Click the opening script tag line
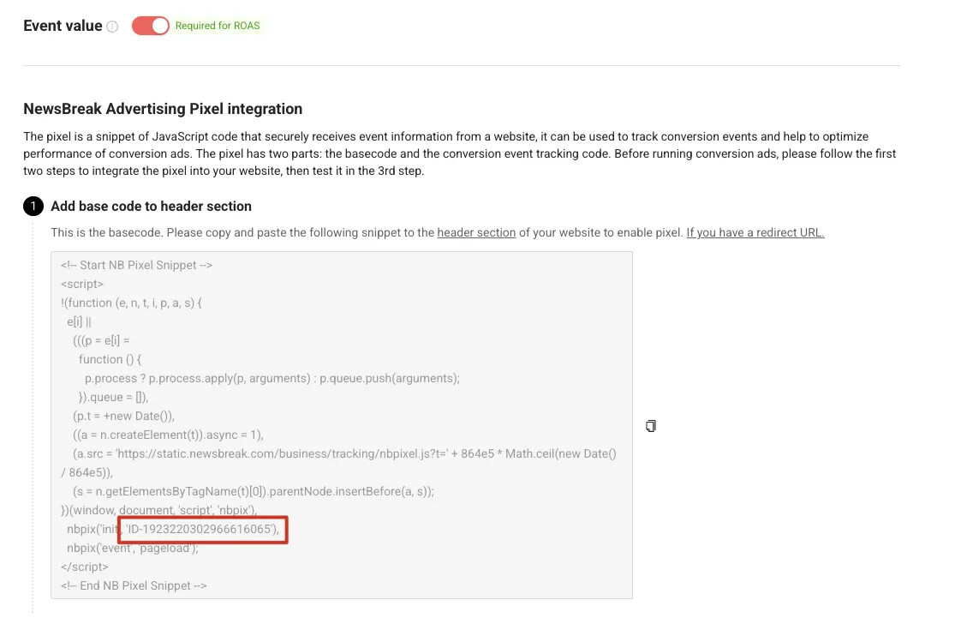Image resolution: width=955 pixels, height=618 pixels. 82,285
